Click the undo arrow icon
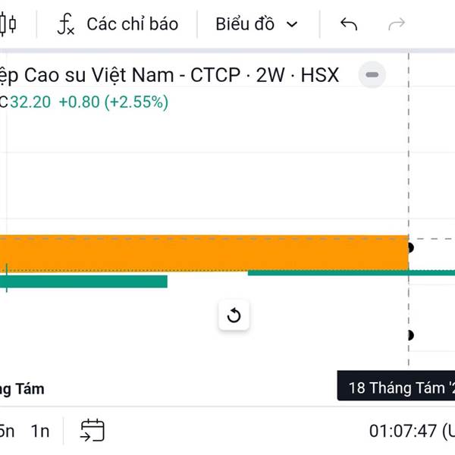Viewport: 455px width, 455px height. (x=349, y=24)
